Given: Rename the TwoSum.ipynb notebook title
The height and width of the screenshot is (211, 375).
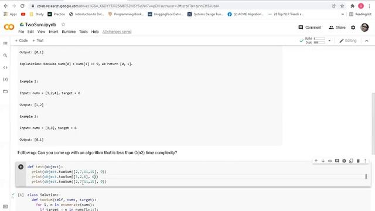Looking at the screenshot, I should (x=40, y=25).
